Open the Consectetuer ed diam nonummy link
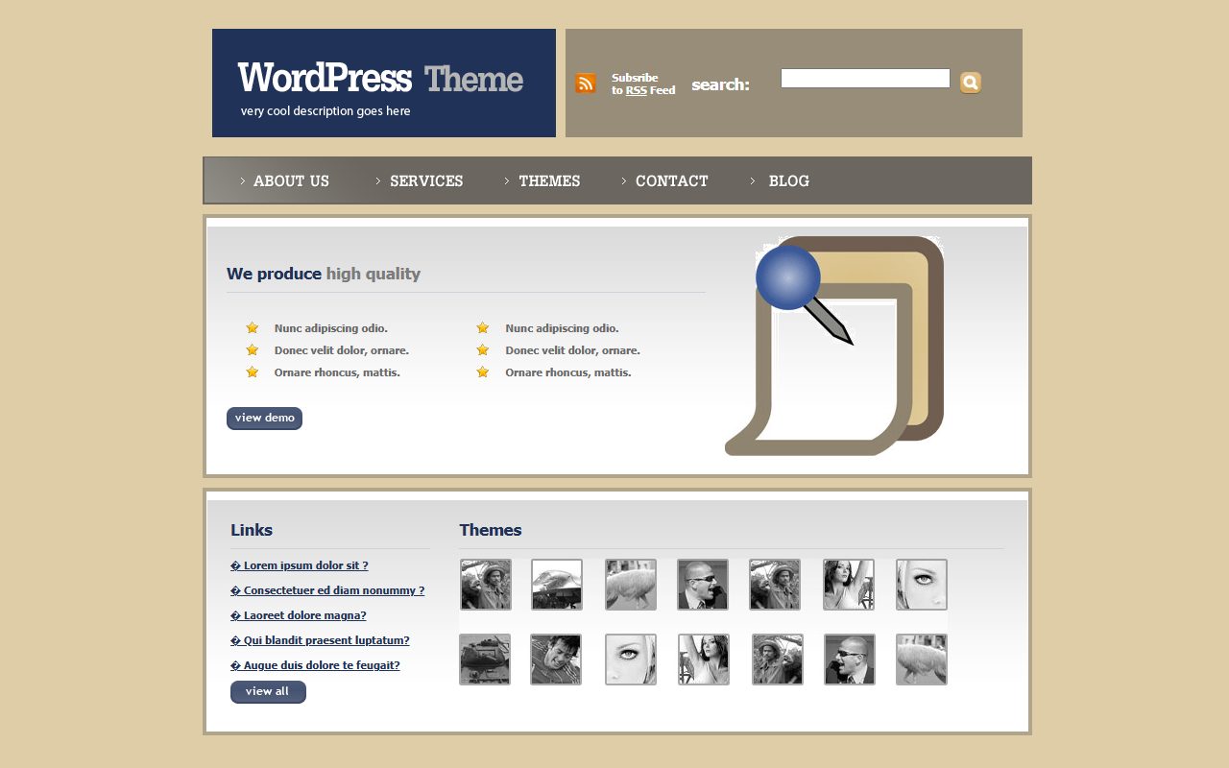 (327, 590)
